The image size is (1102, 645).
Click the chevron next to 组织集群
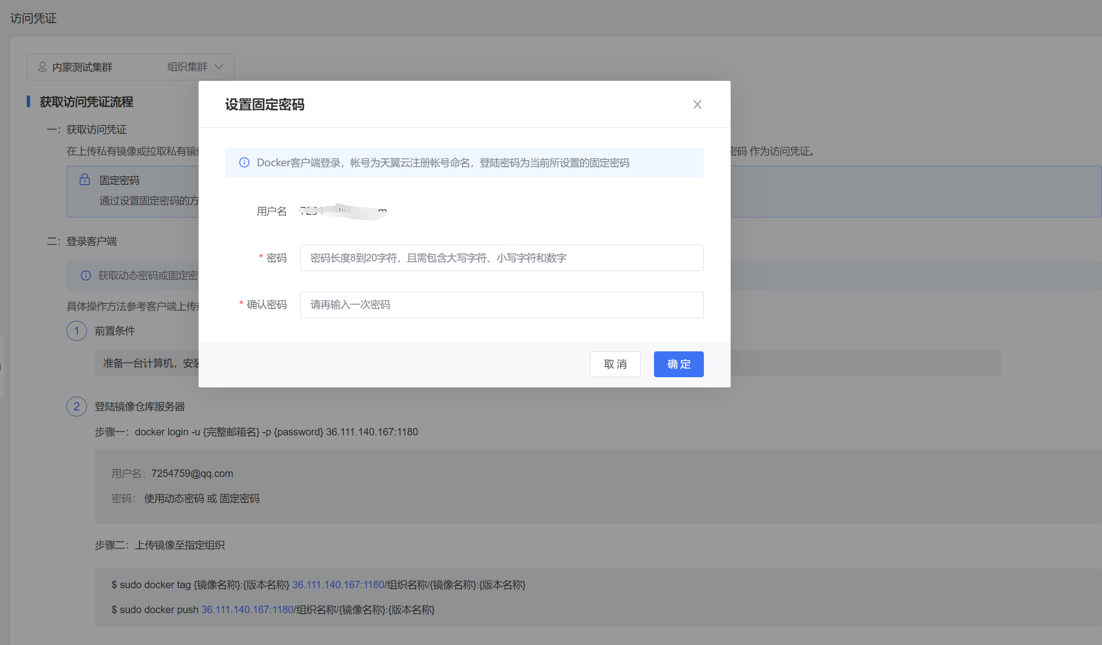pyautogui.click(x=219, y=67)
